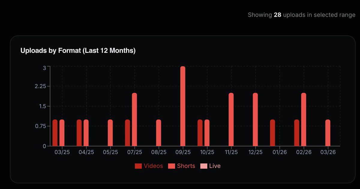Select the 03/25 Shorts bar

(x=62, y=133)
